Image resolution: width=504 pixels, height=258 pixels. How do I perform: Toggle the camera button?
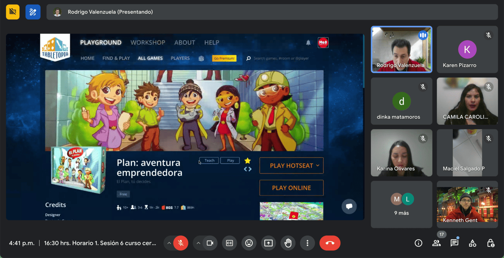pos(210,243)
